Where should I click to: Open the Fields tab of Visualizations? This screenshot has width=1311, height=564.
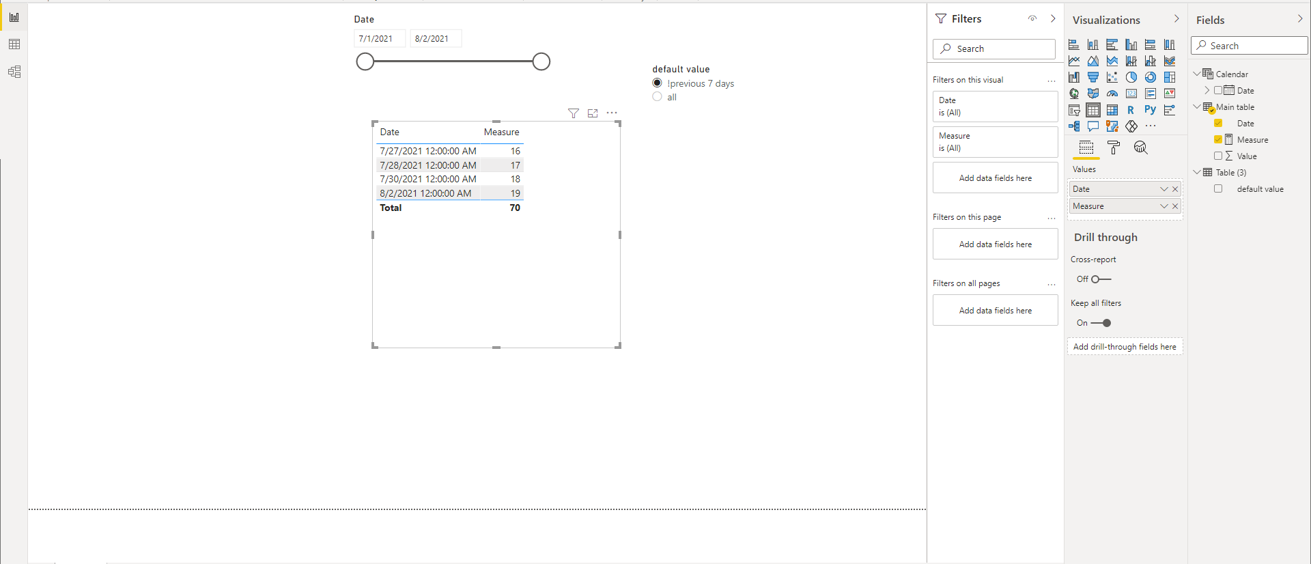click(1086, 147)
